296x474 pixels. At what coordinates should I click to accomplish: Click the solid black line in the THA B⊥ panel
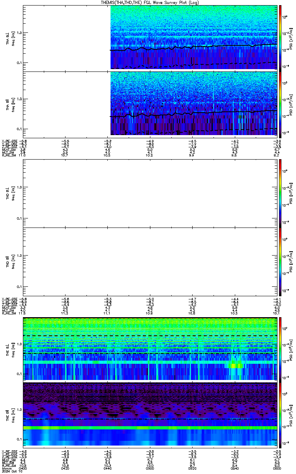pos(193,48)
